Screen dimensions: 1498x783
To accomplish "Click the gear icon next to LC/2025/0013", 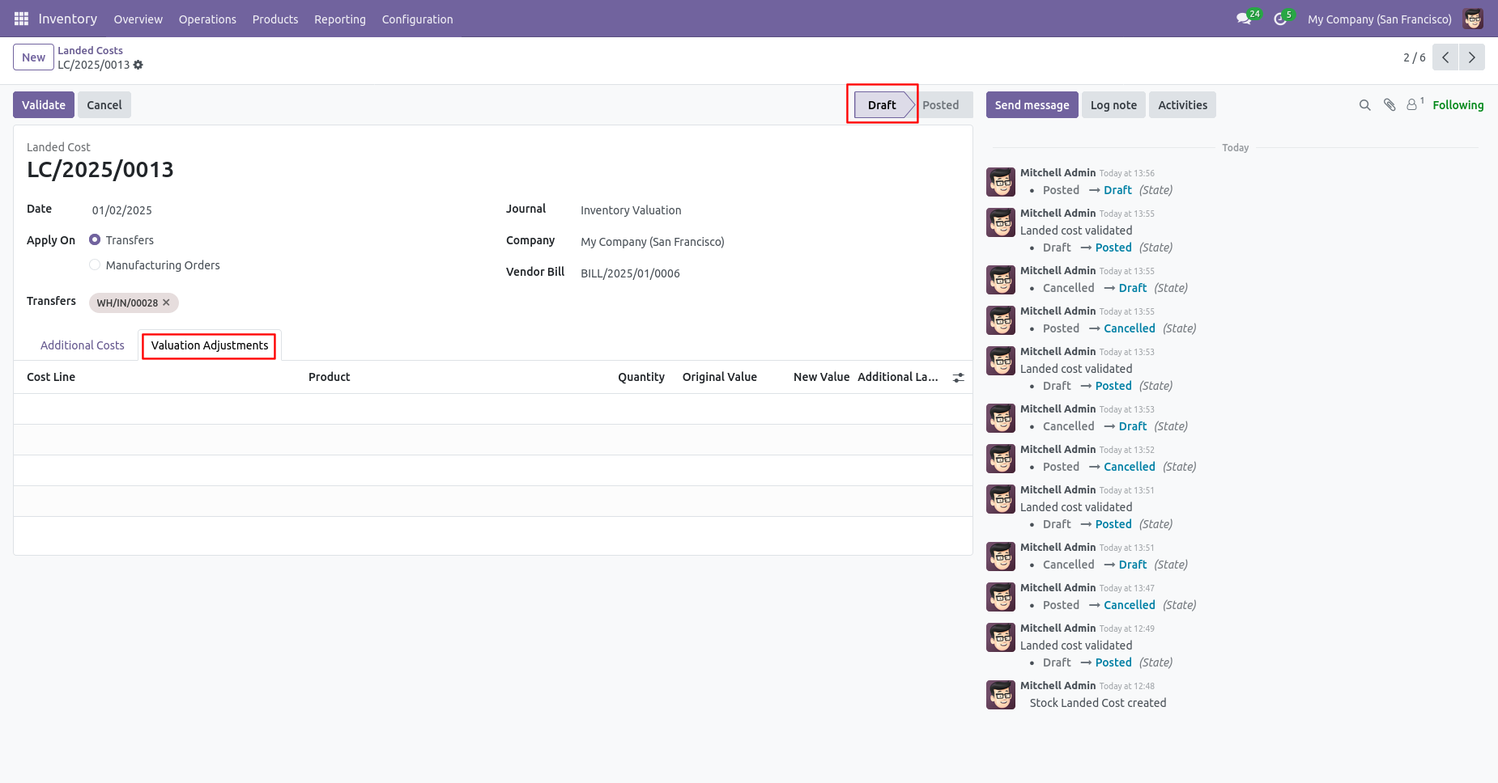I will [138, 65].
